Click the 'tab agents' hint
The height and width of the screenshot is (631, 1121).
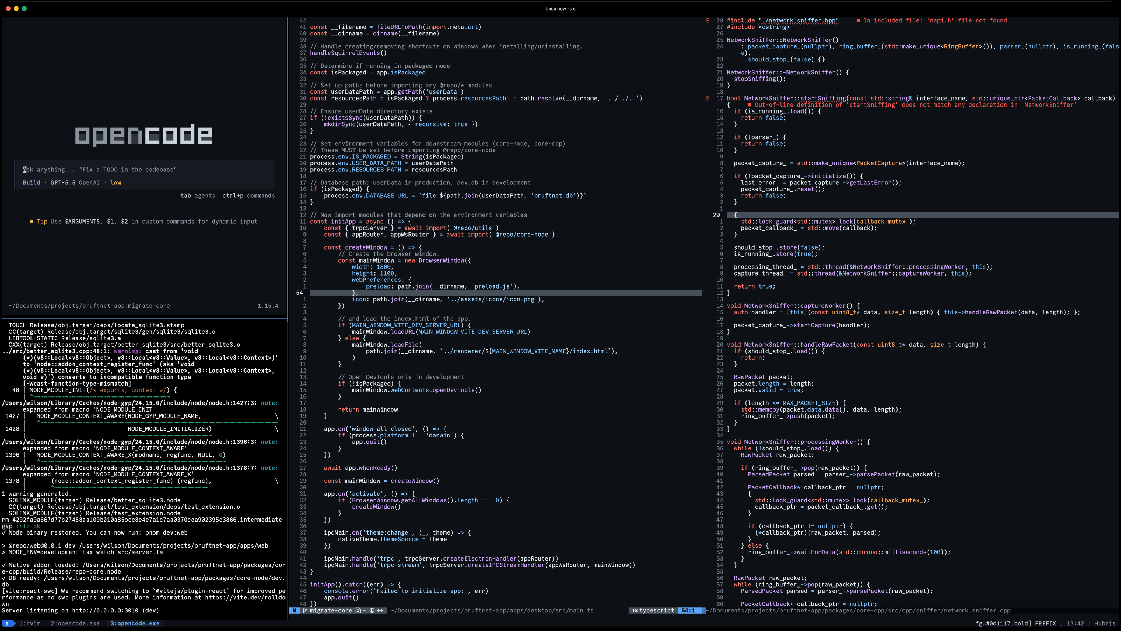coord(198,196)
